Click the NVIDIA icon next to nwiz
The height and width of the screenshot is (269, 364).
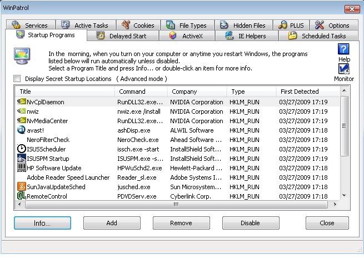[21, 111]
